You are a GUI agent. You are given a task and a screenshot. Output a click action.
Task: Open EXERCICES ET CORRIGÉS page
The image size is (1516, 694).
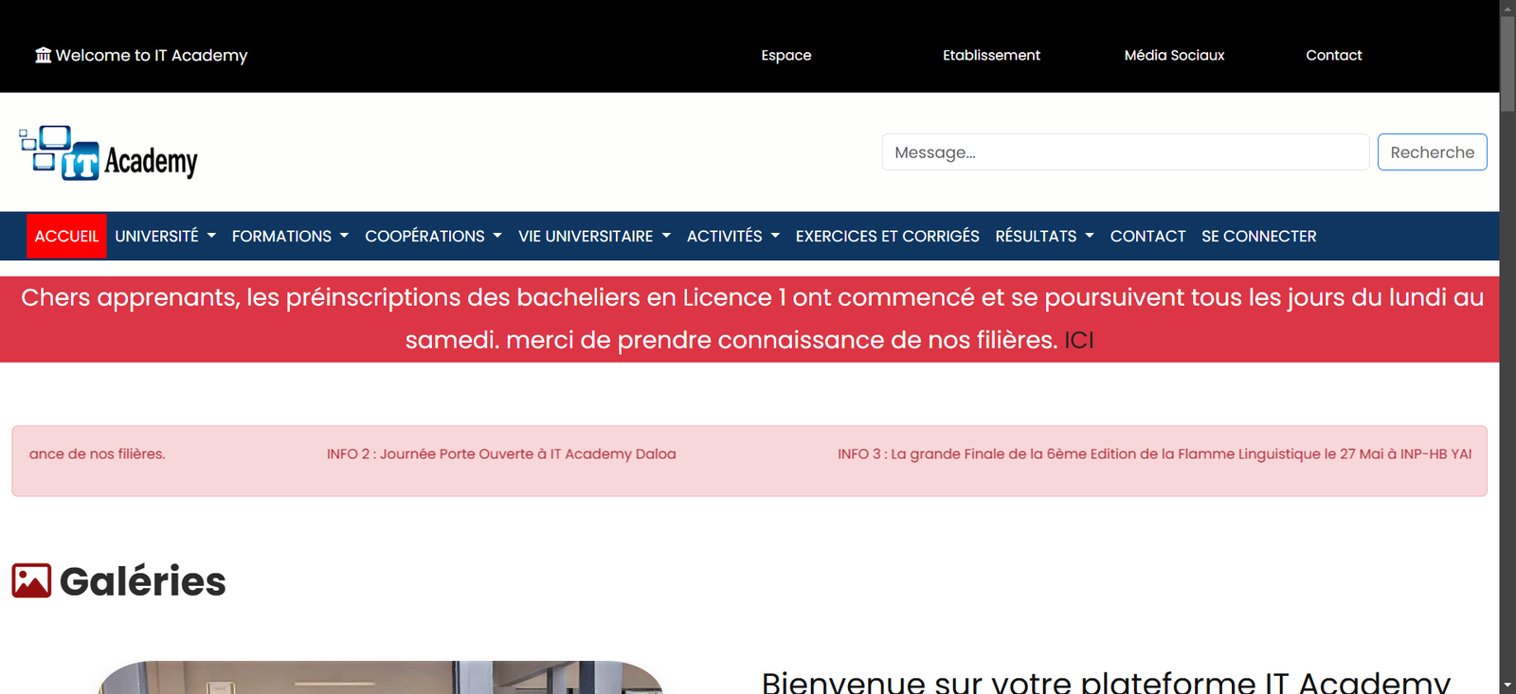pyautogui.click(x=888, y=236)
